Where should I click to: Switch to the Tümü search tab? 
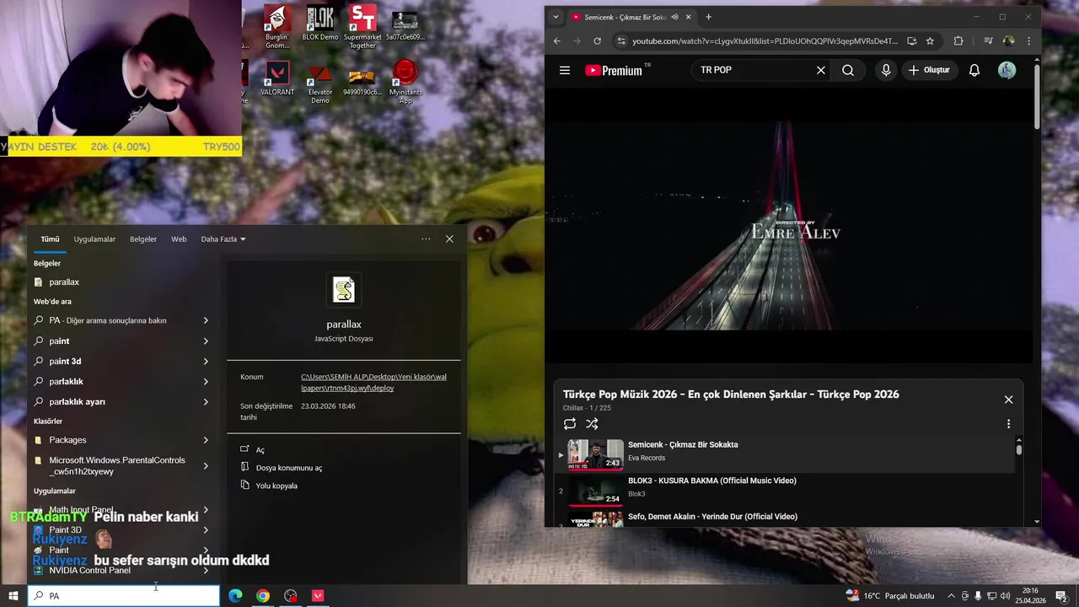coord(50,239)
